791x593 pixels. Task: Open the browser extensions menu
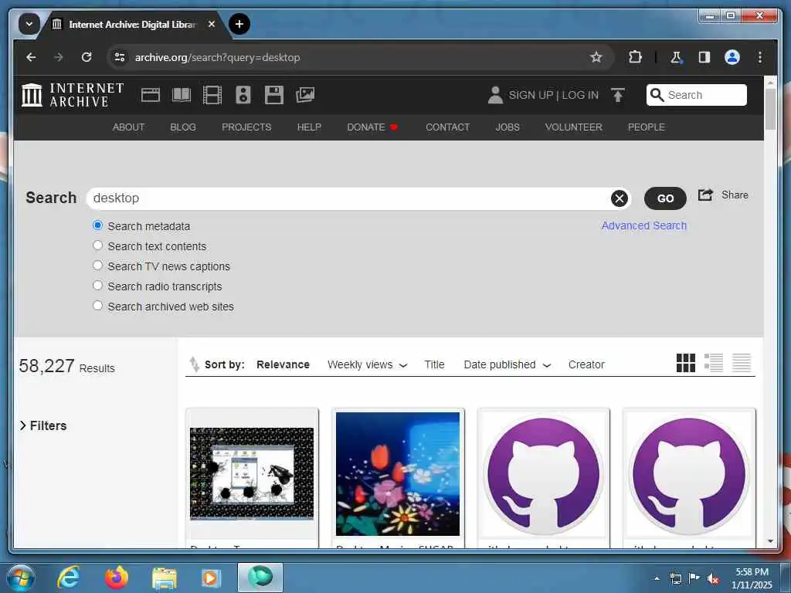coord(635,57)
